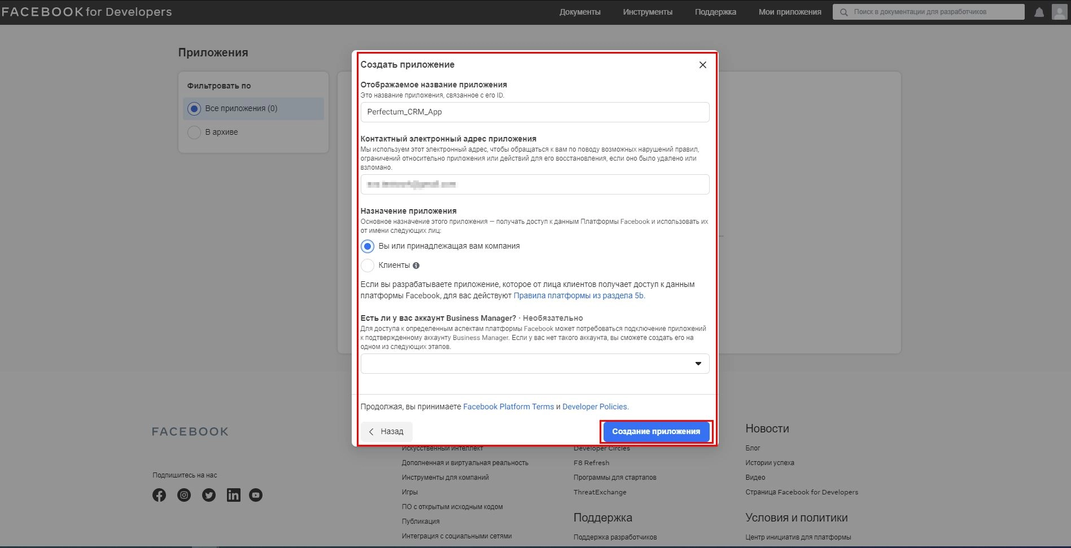
Task: Open the F8 Refresh footer link
Action: pos(591,463)
